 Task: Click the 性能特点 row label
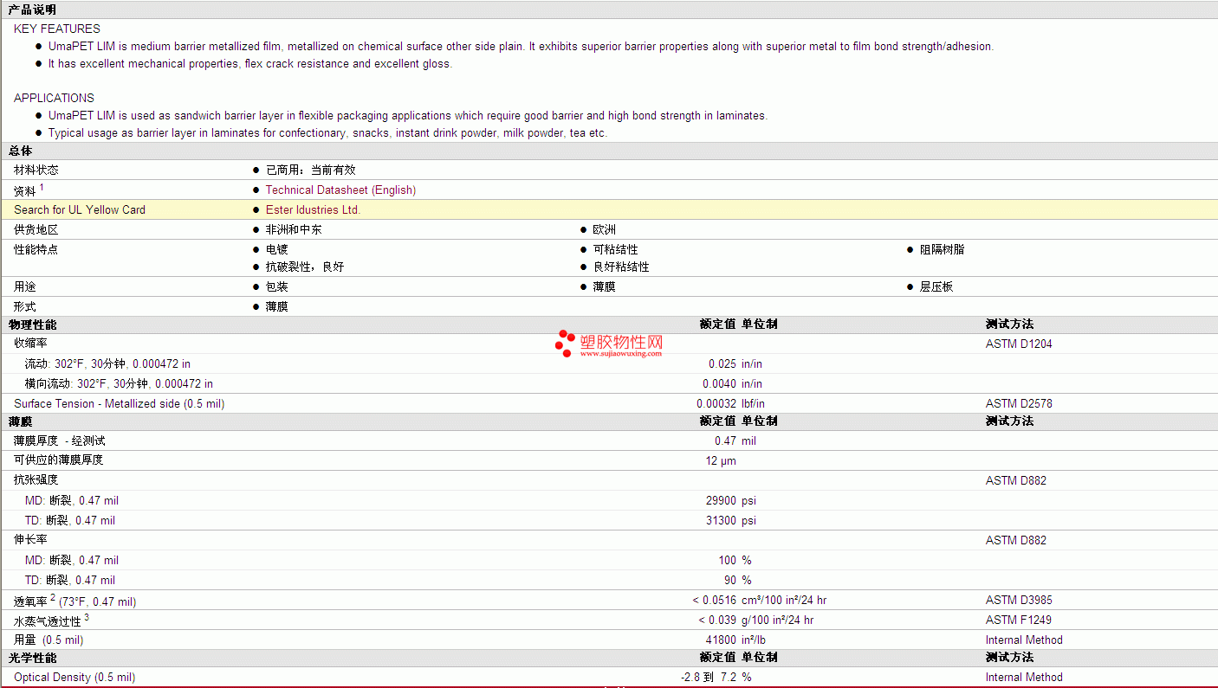[x=36, y=250]
